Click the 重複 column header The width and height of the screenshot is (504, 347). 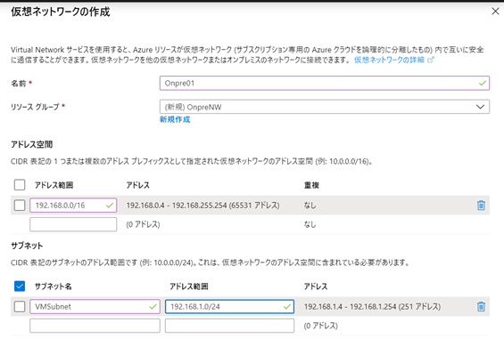311,185
